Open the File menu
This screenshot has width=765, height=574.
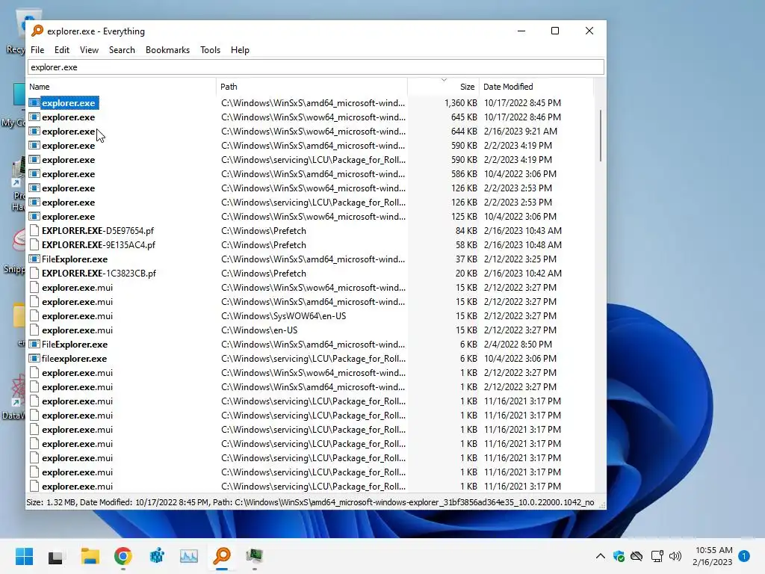(37, 50)
